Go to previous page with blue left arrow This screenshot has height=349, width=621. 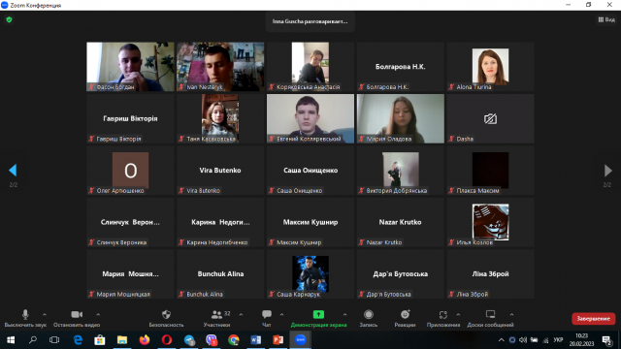(13, 171)
